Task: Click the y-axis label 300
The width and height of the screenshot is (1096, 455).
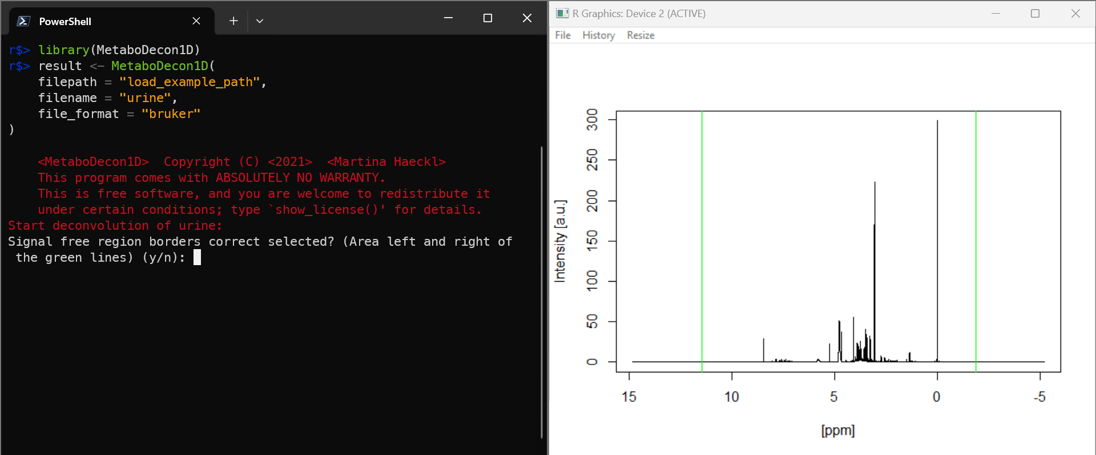Action: tap(593, 120)
